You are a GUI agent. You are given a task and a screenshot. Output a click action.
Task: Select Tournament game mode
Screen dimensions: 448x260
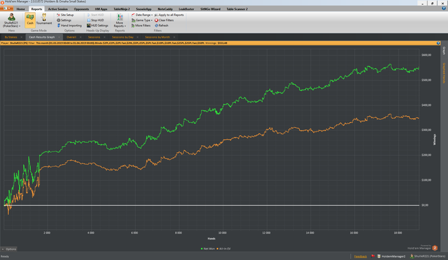[x=44, y=19]
